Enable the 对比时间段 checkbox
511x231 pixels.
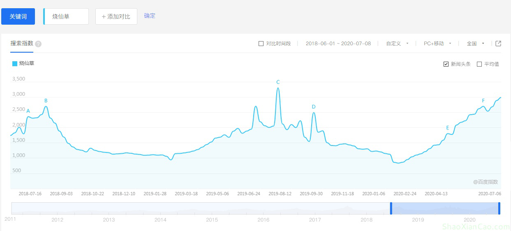point(261,44)
